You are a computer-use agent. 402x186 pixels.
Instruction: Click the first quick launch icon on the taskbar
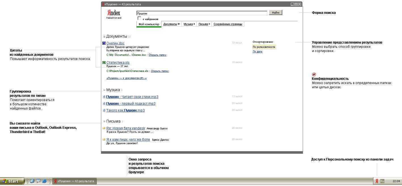[32, 181]
